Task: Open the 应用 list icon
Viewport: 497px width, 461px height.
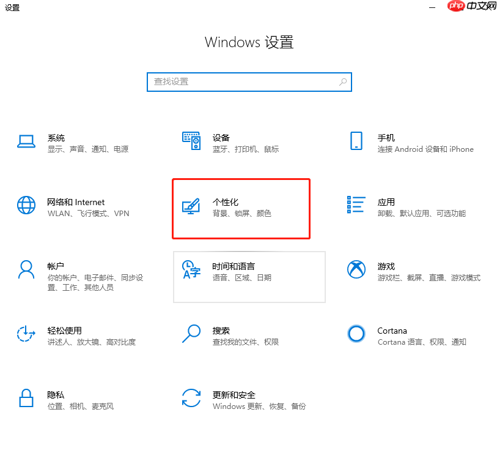Action: click(356, 204)
